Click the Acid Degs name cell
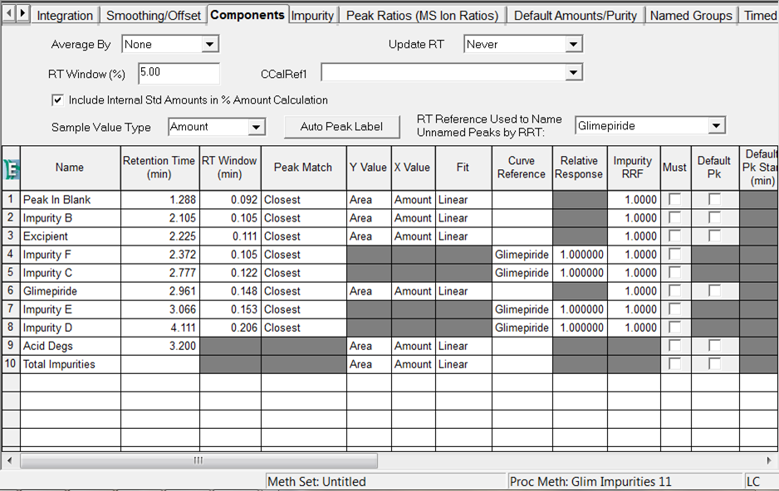 pos(70,346)
